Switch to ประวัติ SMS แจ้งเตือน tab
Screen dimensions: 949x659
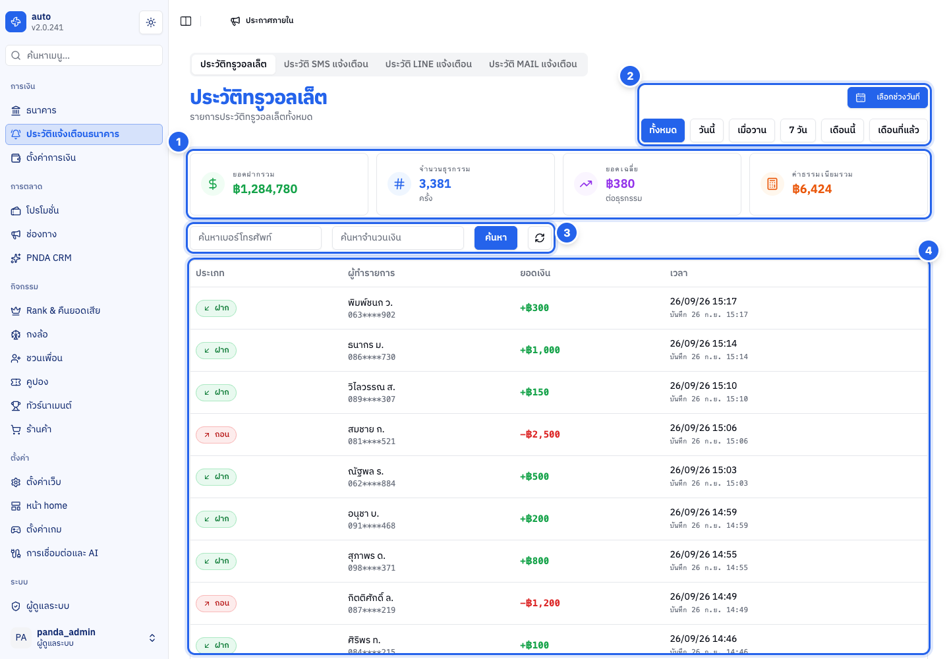coord(326,64)
